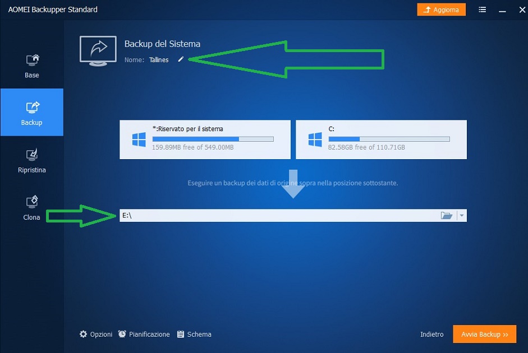Go back with Indietro
This screenshot has height=353, width=528.
point(431,334)
